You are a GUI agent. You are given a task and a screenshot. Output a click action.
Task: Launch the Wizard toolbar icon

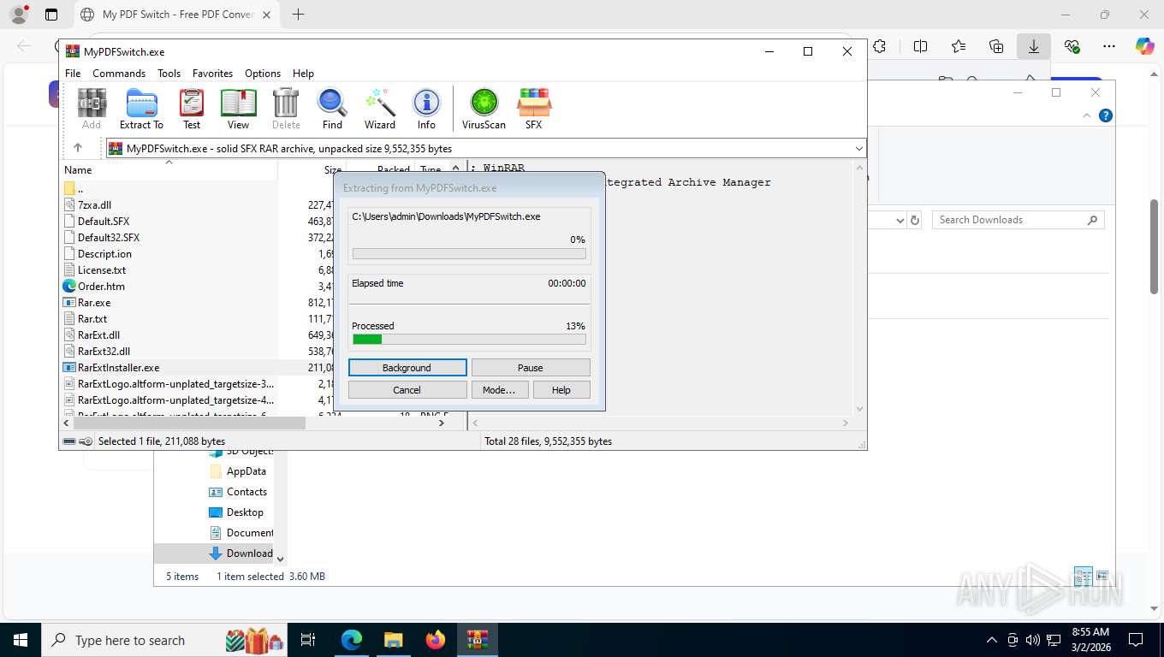point(379,109)
